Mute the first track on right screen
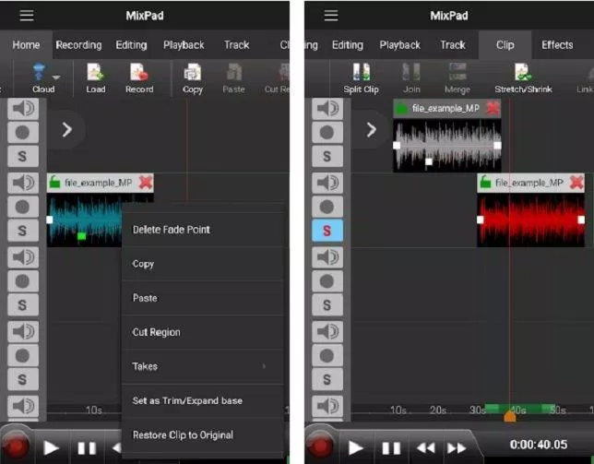 coord(327,109)
